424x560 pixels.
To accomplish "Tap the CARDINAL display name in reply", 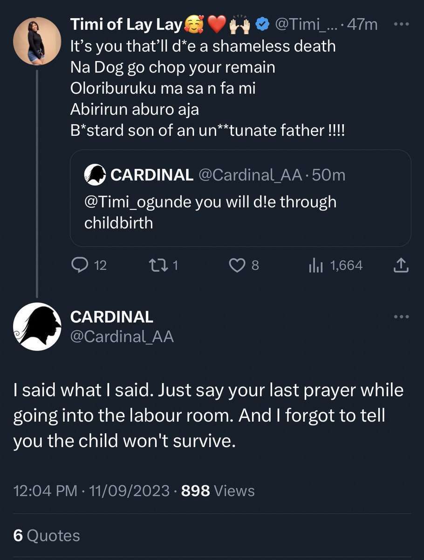I will click(x=111, y=317).
